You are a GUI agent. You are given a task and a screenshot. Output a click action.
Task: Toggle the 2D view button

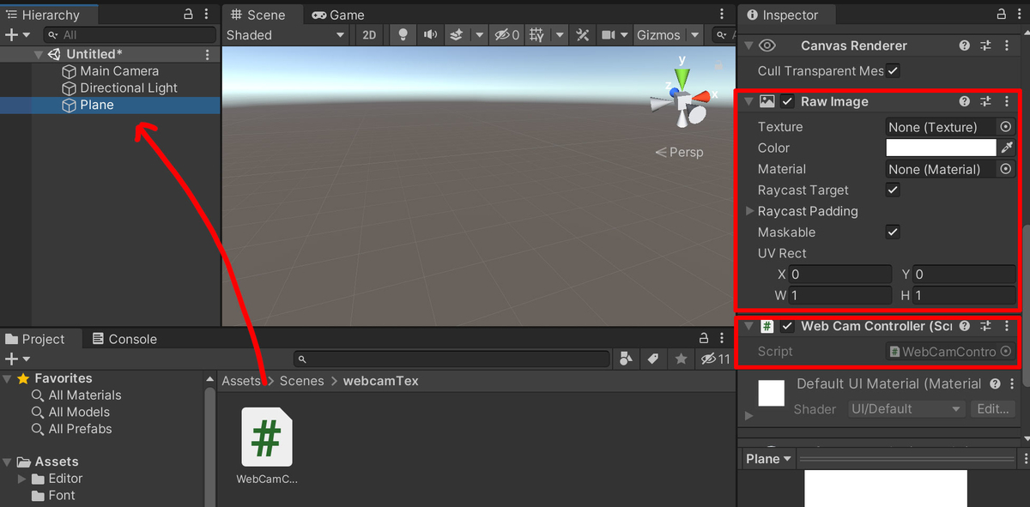369,35
